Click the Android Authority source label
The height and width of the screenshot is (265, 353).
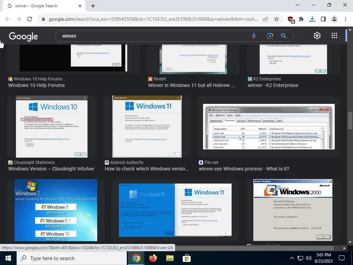(127, 163)
